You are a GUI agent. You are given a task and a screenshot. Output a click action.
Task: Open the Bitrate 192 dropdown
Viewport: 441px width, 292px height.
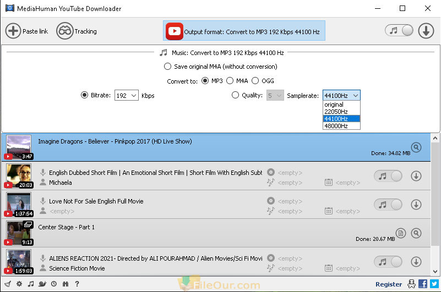click(126, 96)
